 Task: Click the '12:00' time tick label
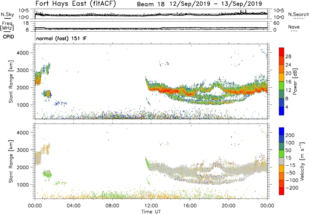[151, 206]
